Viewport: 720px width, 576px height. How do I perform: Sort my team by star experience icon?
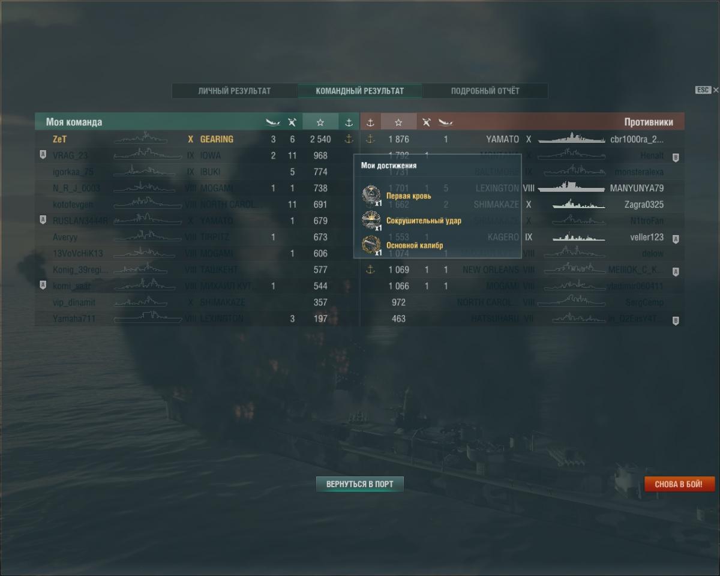point(320,122)
